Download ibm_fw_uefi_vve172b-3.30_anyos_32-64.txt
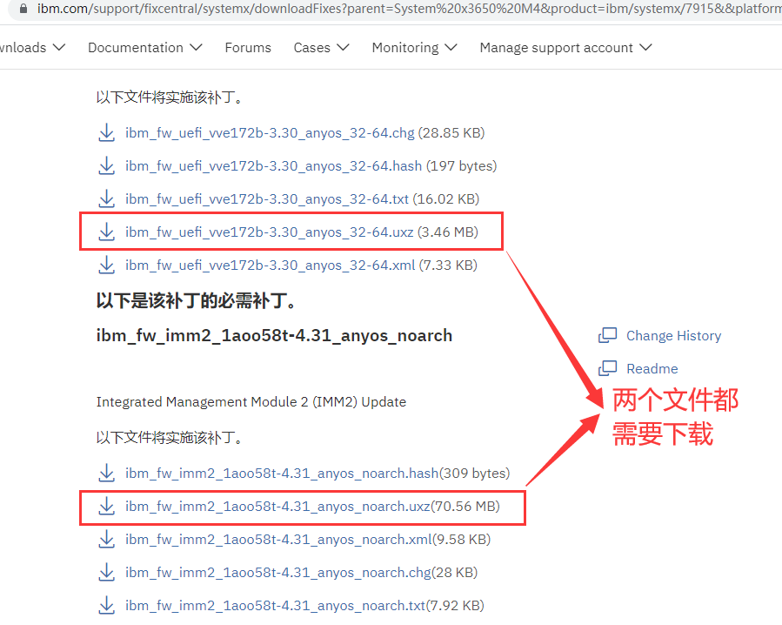The height and width of the screenshot is (625, 782). pyautogui.click(x=267, y=198)
